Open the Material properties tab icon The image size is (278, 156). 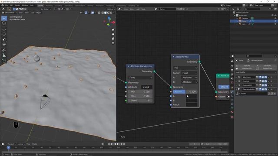point(232,112)
